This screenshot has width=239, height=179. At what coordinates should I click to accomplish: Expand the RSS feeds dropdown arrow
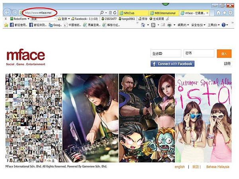coord(158,25)
